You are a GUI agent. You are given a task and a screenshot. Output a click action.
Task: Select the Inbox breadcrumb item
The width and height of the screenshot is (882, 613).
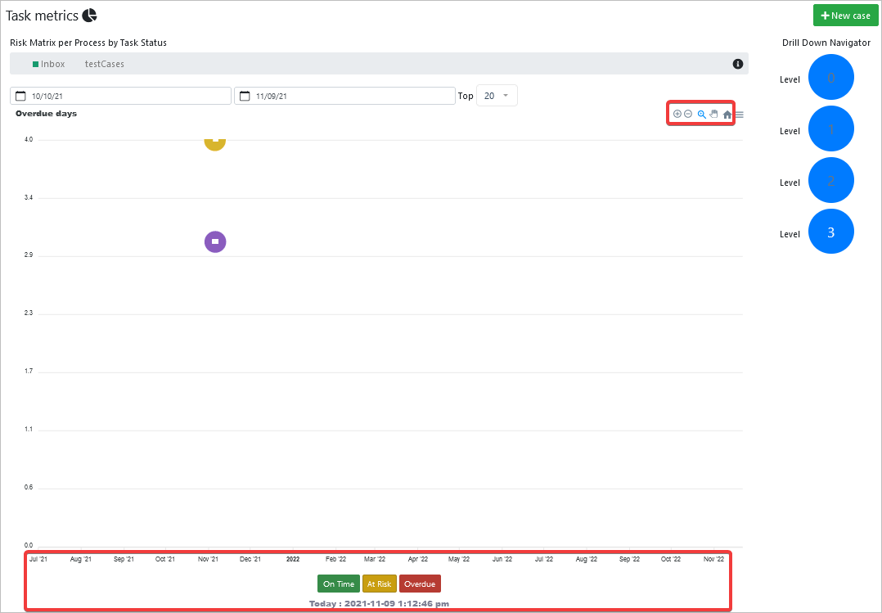(x=52, y=64)
